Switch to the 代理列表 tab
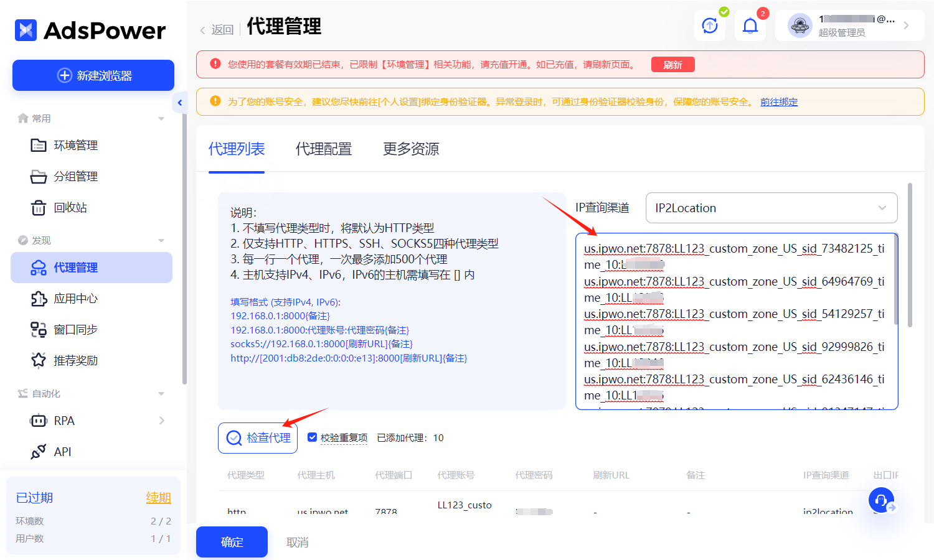The height and width of the screenshot is (560, 934). 237,149
